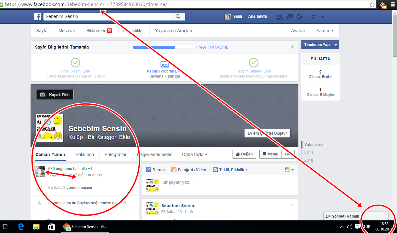Click the Facebook search input field
The image size is (397, 233).
click(x=107, y=16)
